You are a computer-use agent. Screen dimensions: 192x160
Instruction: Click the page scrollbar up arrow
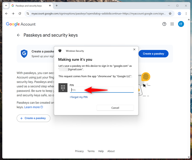coord(189,20)
